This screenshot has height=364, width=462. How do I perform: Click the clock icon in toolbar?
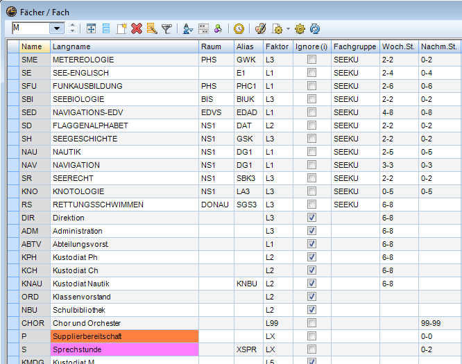[239, 28]
